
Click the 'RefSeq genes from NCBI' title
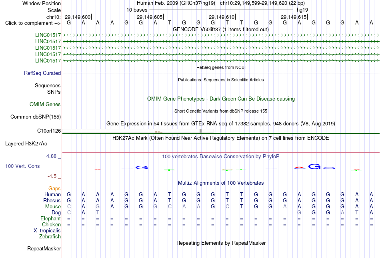(x=221, y=67)
